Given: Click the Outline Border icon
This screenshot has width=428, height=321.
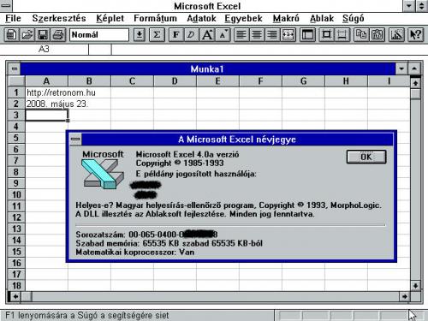Looking at the screenshot, I should [327, 35].
